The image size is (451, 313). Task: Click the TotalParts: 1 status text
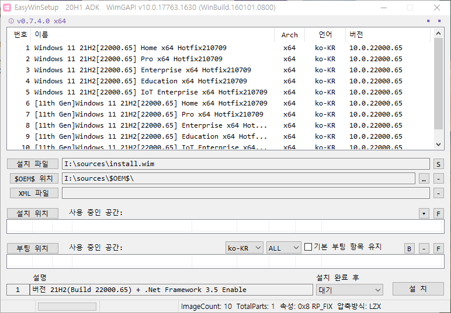click(256, 307)
